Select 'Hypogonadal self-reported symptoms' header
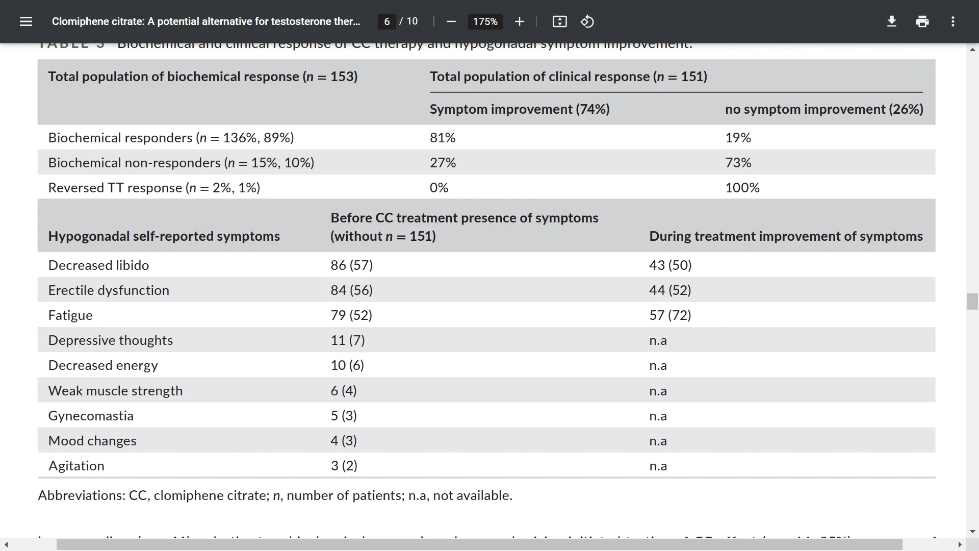The height and width of the screenshot is (551, 979). click(164, 236)
